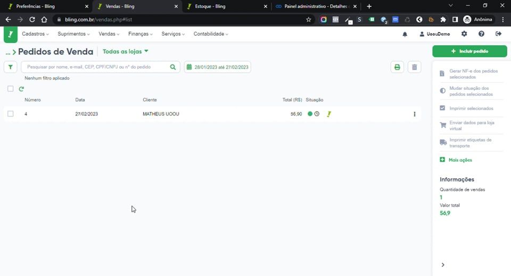The height and width of the screenshot is (276, 511).
Task: Open the help question mark icon
Action: [x=481, y=34]
